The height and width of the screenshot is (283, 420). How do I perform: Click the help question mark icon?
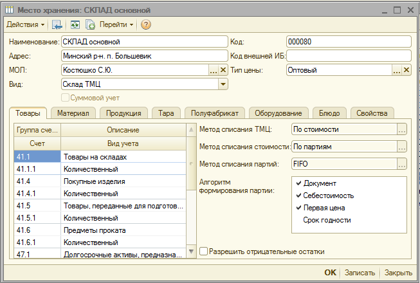[x=146, y=24]
